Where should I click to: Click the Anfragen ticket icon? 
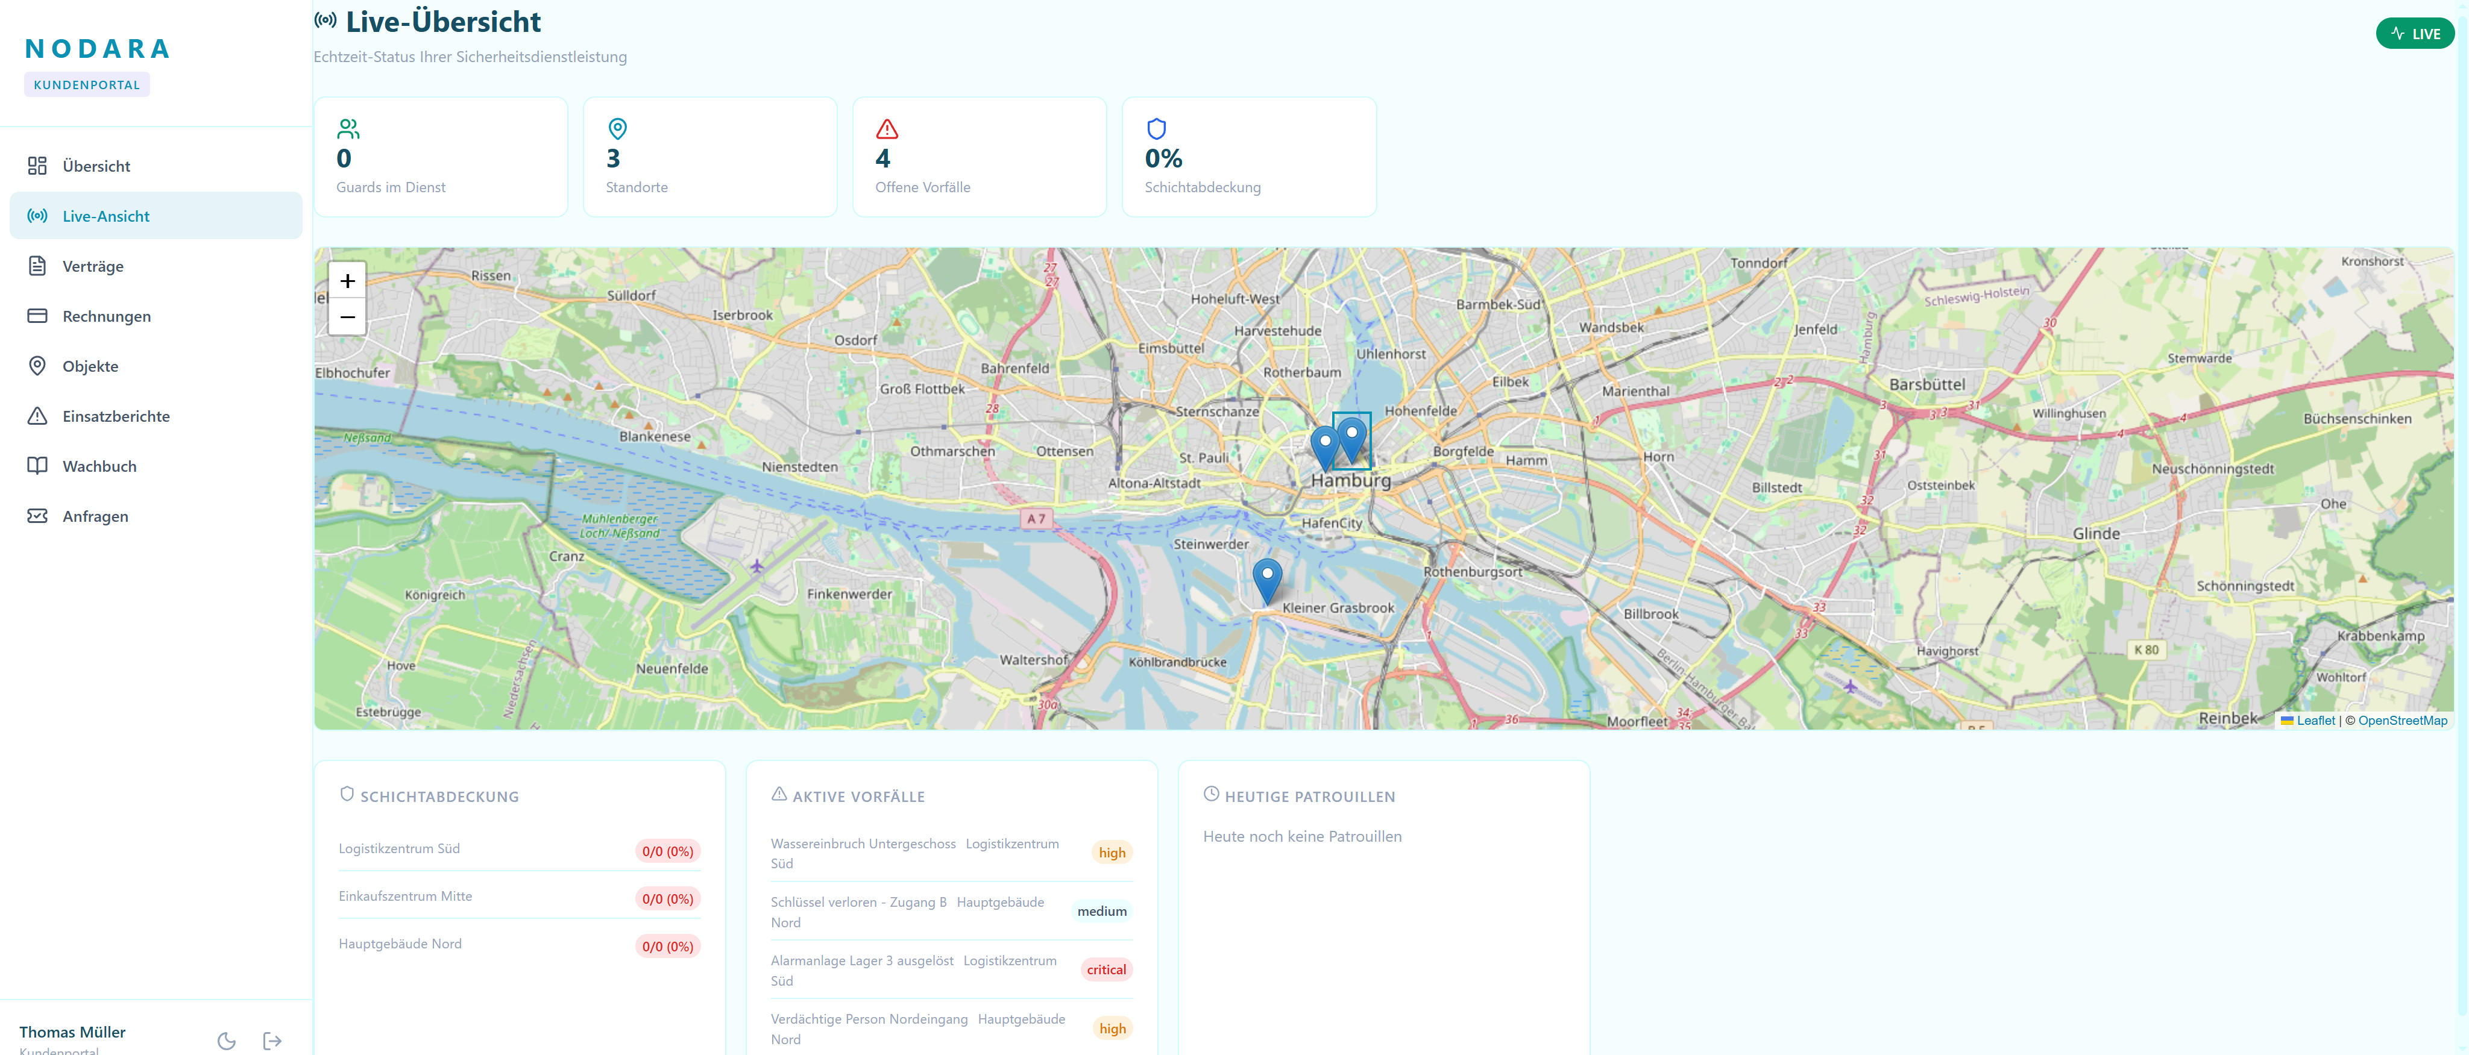point(37,516)
